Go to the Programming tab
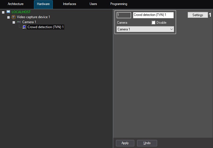Image resolution: width=213 pixels, height=148 pixels. point(119,4)
